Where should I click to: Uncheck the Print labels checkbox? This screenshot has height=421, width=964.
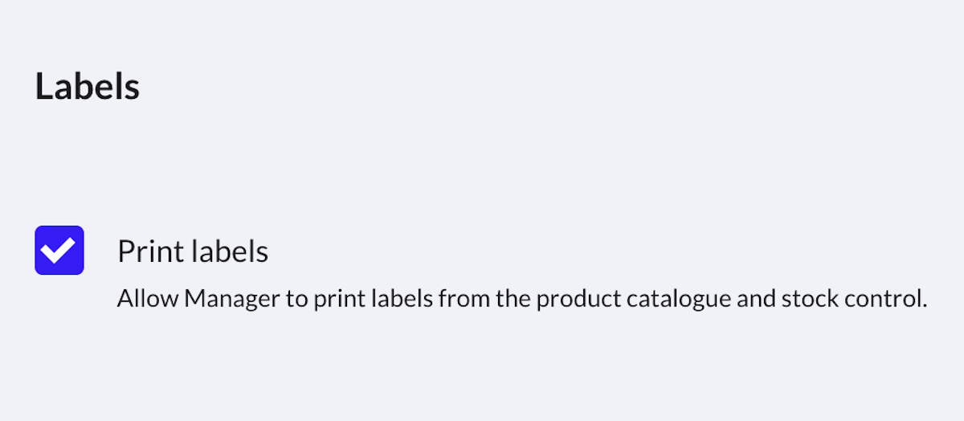[59, 251]
